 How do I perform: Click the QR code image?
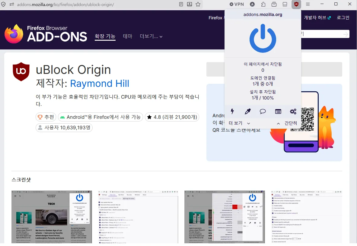point(308,119)
